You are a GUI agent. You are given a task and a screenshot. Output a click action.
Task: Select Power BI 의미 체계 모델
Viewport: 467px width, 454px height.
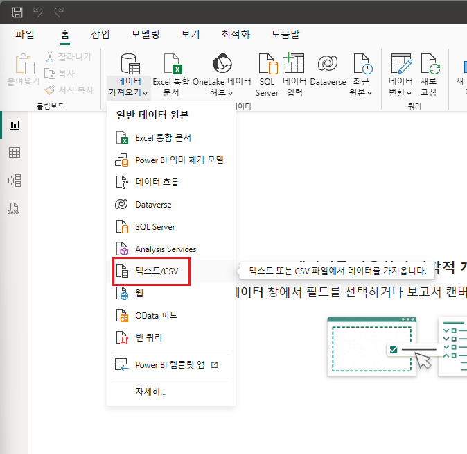pos(171,160)
